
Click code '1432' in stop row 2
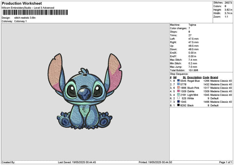[206, 84]
